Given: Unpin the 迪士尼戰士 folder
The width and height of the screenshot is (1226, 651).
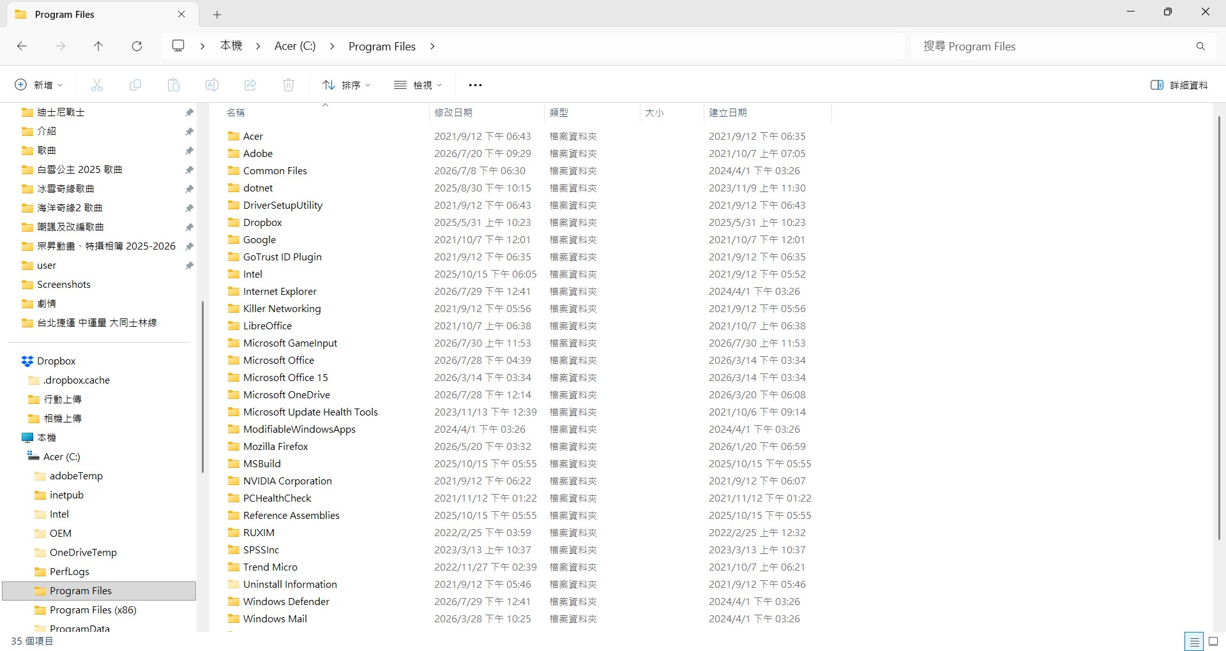Looking at the screenshot, I should (x=189, y=112).
